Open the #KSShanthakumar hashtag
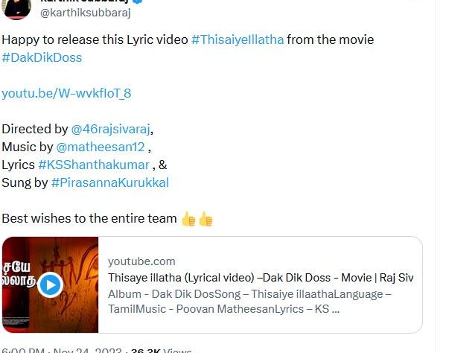This screenshot has height=353, width=449. click(x=94, y=165)
